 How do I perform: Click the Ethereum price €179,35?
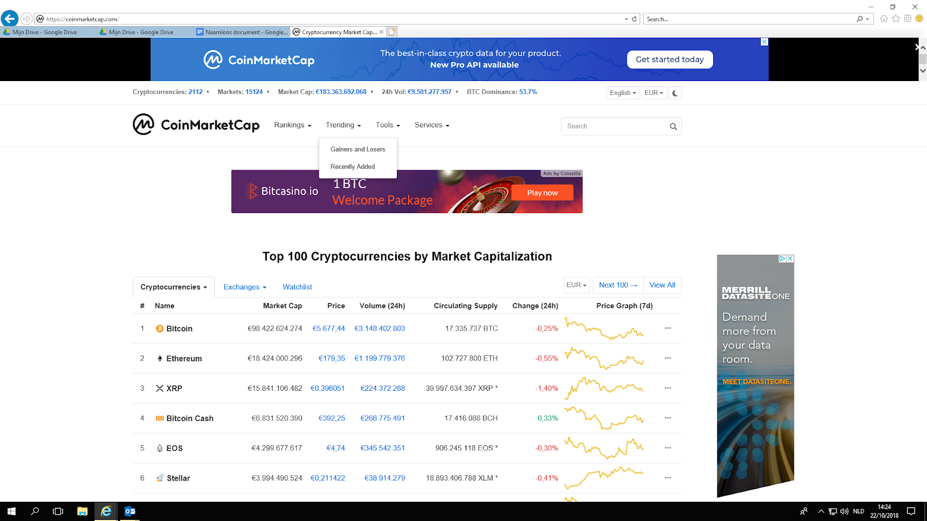[x=331, y=358]
